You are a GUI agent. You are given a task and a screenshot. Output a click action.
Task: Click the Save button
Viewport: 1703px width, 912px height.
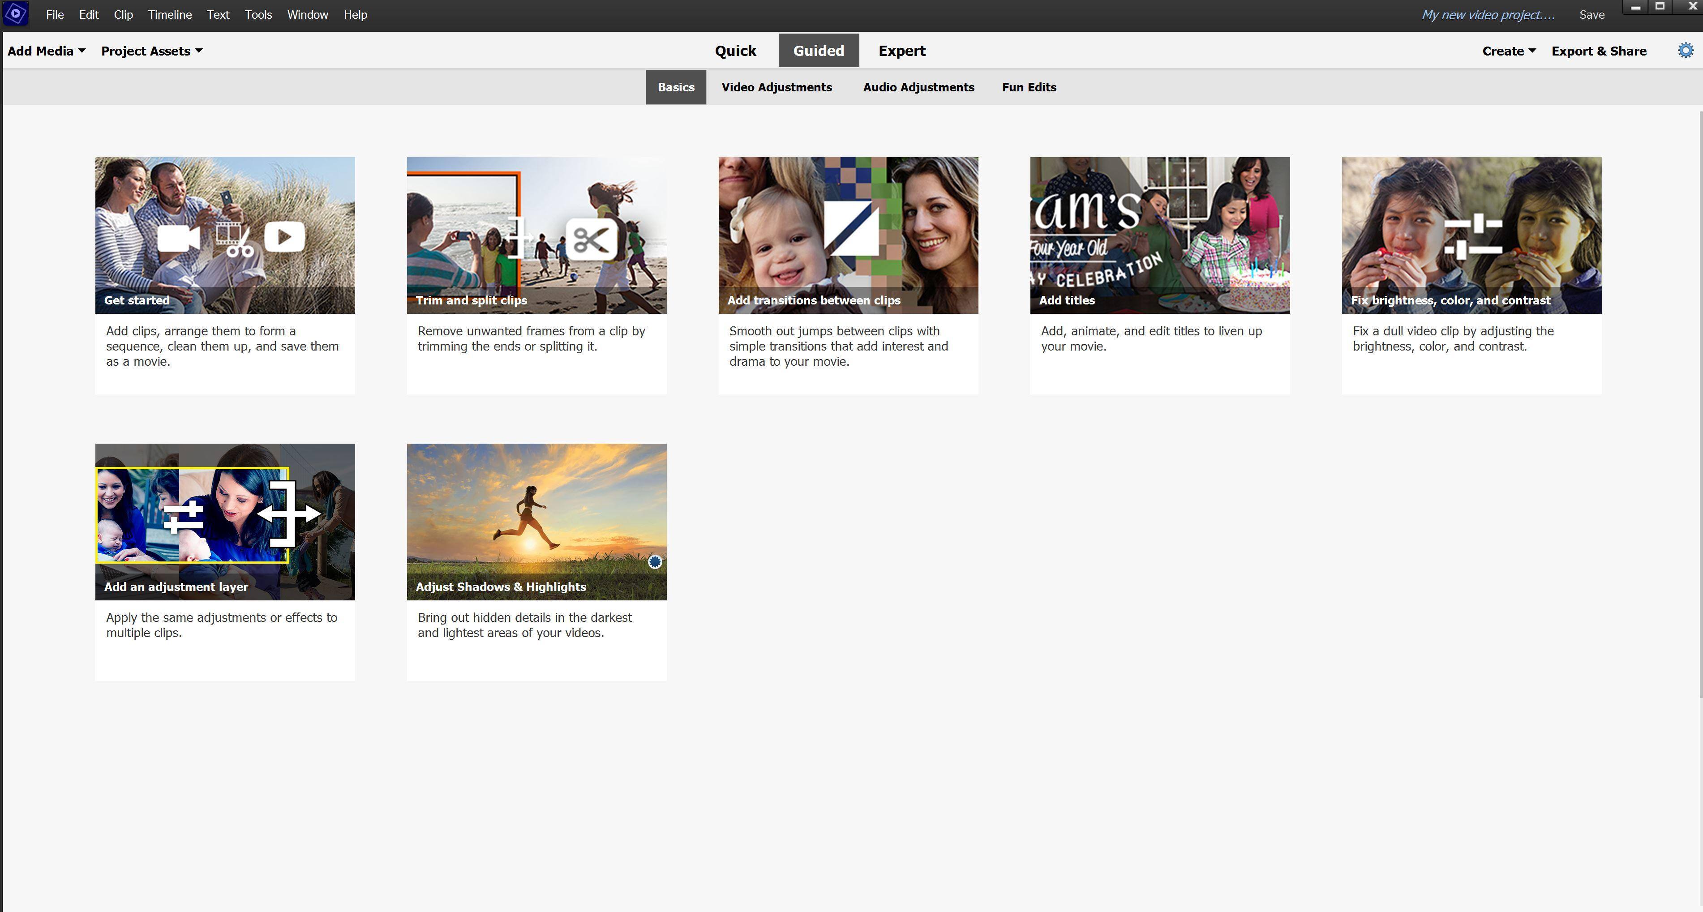click(1591, 14)
